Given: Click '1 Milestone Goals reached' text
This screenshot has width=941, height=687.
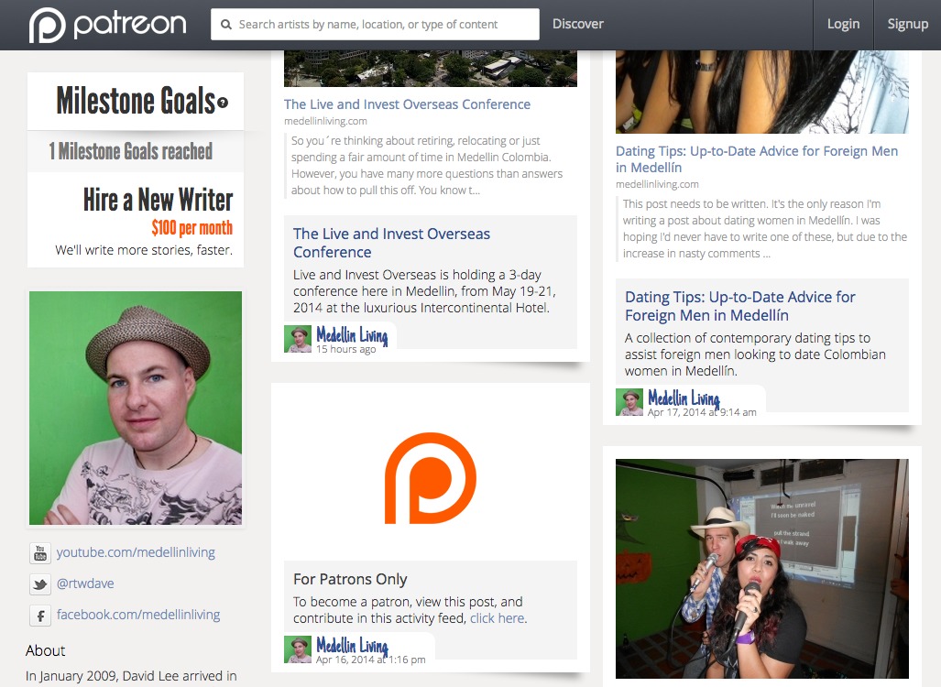Looking at the screenshot, I should point(131,151).
